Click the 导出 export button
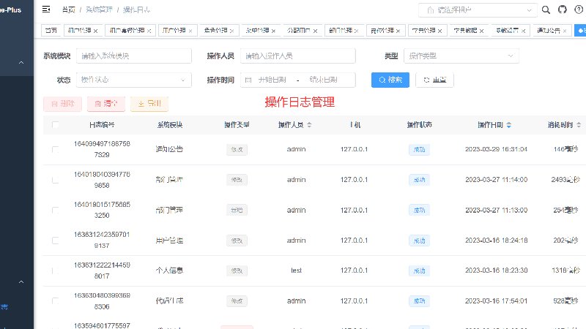The image size is (586, 329). [149, 104]
